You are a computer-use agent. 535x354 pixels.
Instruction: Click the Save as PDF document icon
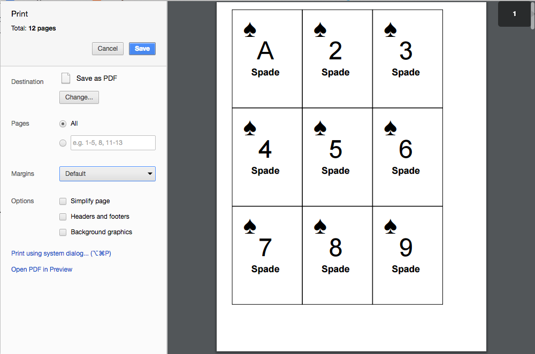66,78
